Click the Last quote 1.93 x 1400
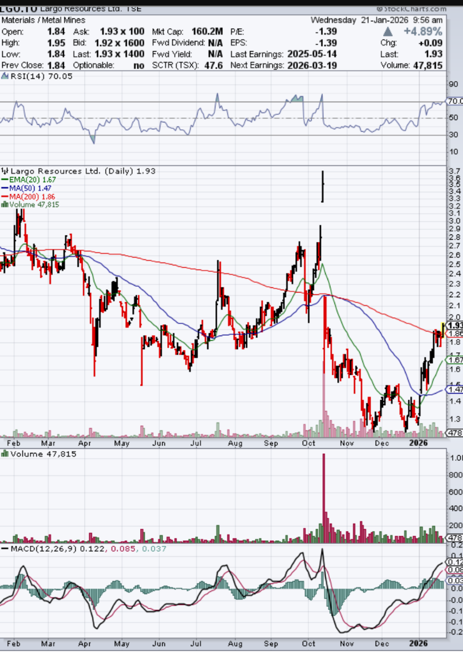463x654 pixels. [x=119, y=54]
